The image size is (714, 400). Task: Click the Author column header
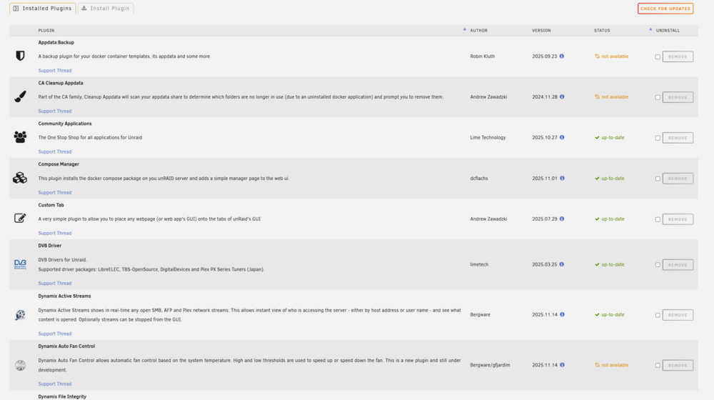(478, 31)
